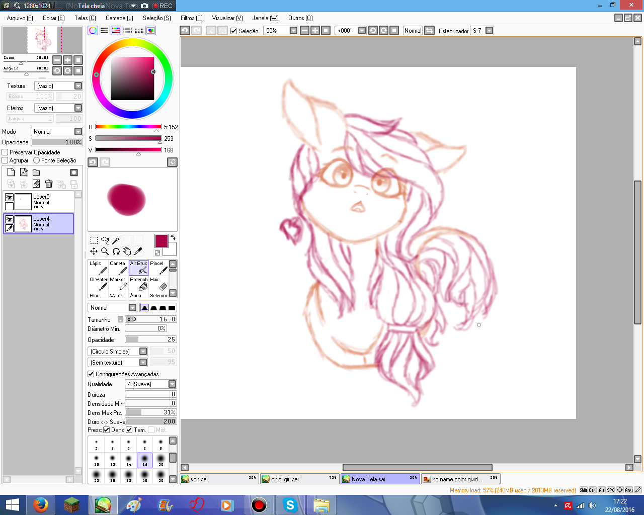Viewport: 644px width, 515px height.
Task: Select the Fonte Seleção radio button
Action: [36, 160]
